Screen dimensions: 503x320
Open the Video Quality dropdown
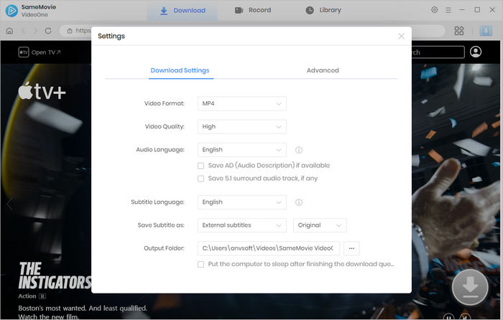pyautogui.click(x=242, y=126)
